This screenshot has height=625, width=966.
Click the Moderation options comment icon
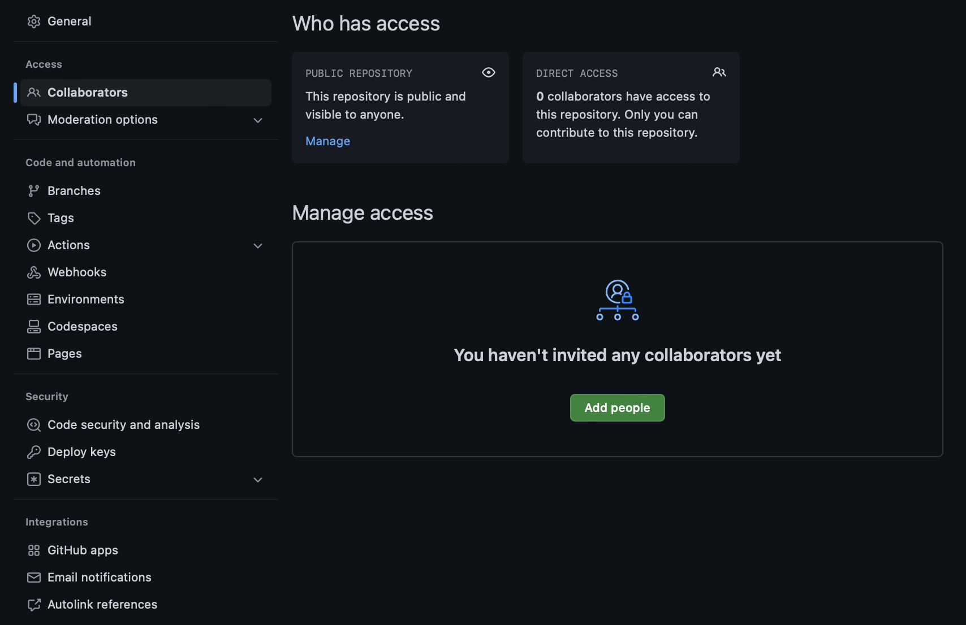click(x=34, y=120)
